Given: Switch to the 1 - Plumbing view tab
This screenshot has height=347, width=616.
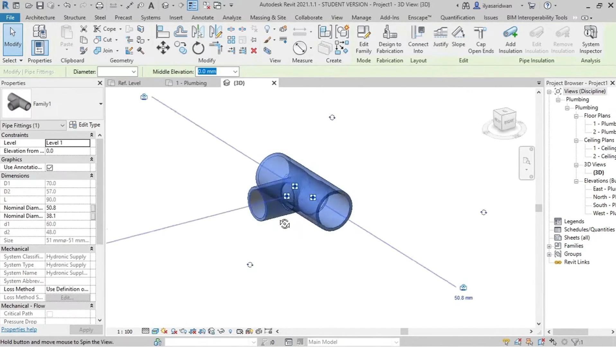Looking at the screenshot, I should (191, 83).
